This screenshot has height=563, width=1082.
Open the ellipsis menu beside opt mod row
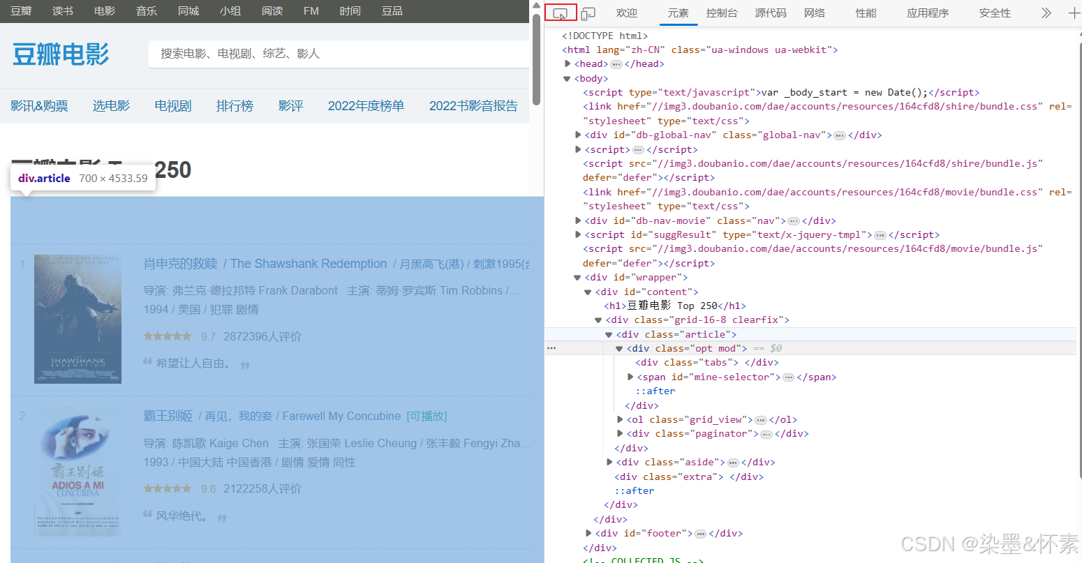tap(551, 348)
